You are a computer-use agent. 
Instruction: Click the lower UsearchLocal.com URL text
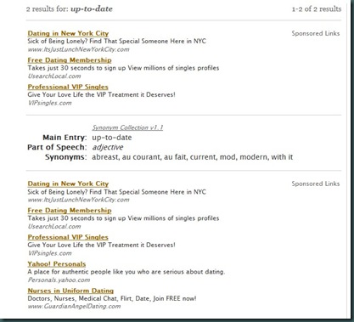click(54, 227)
